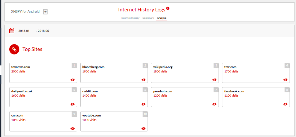Switch to the Internet History tab
Screen dimensions: 296x137
[130, 18]
